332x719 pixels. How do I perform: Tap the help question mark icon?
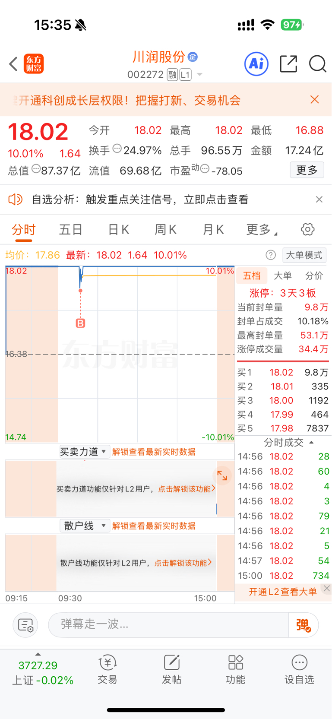pyautogui.click(x=271, y=255)
